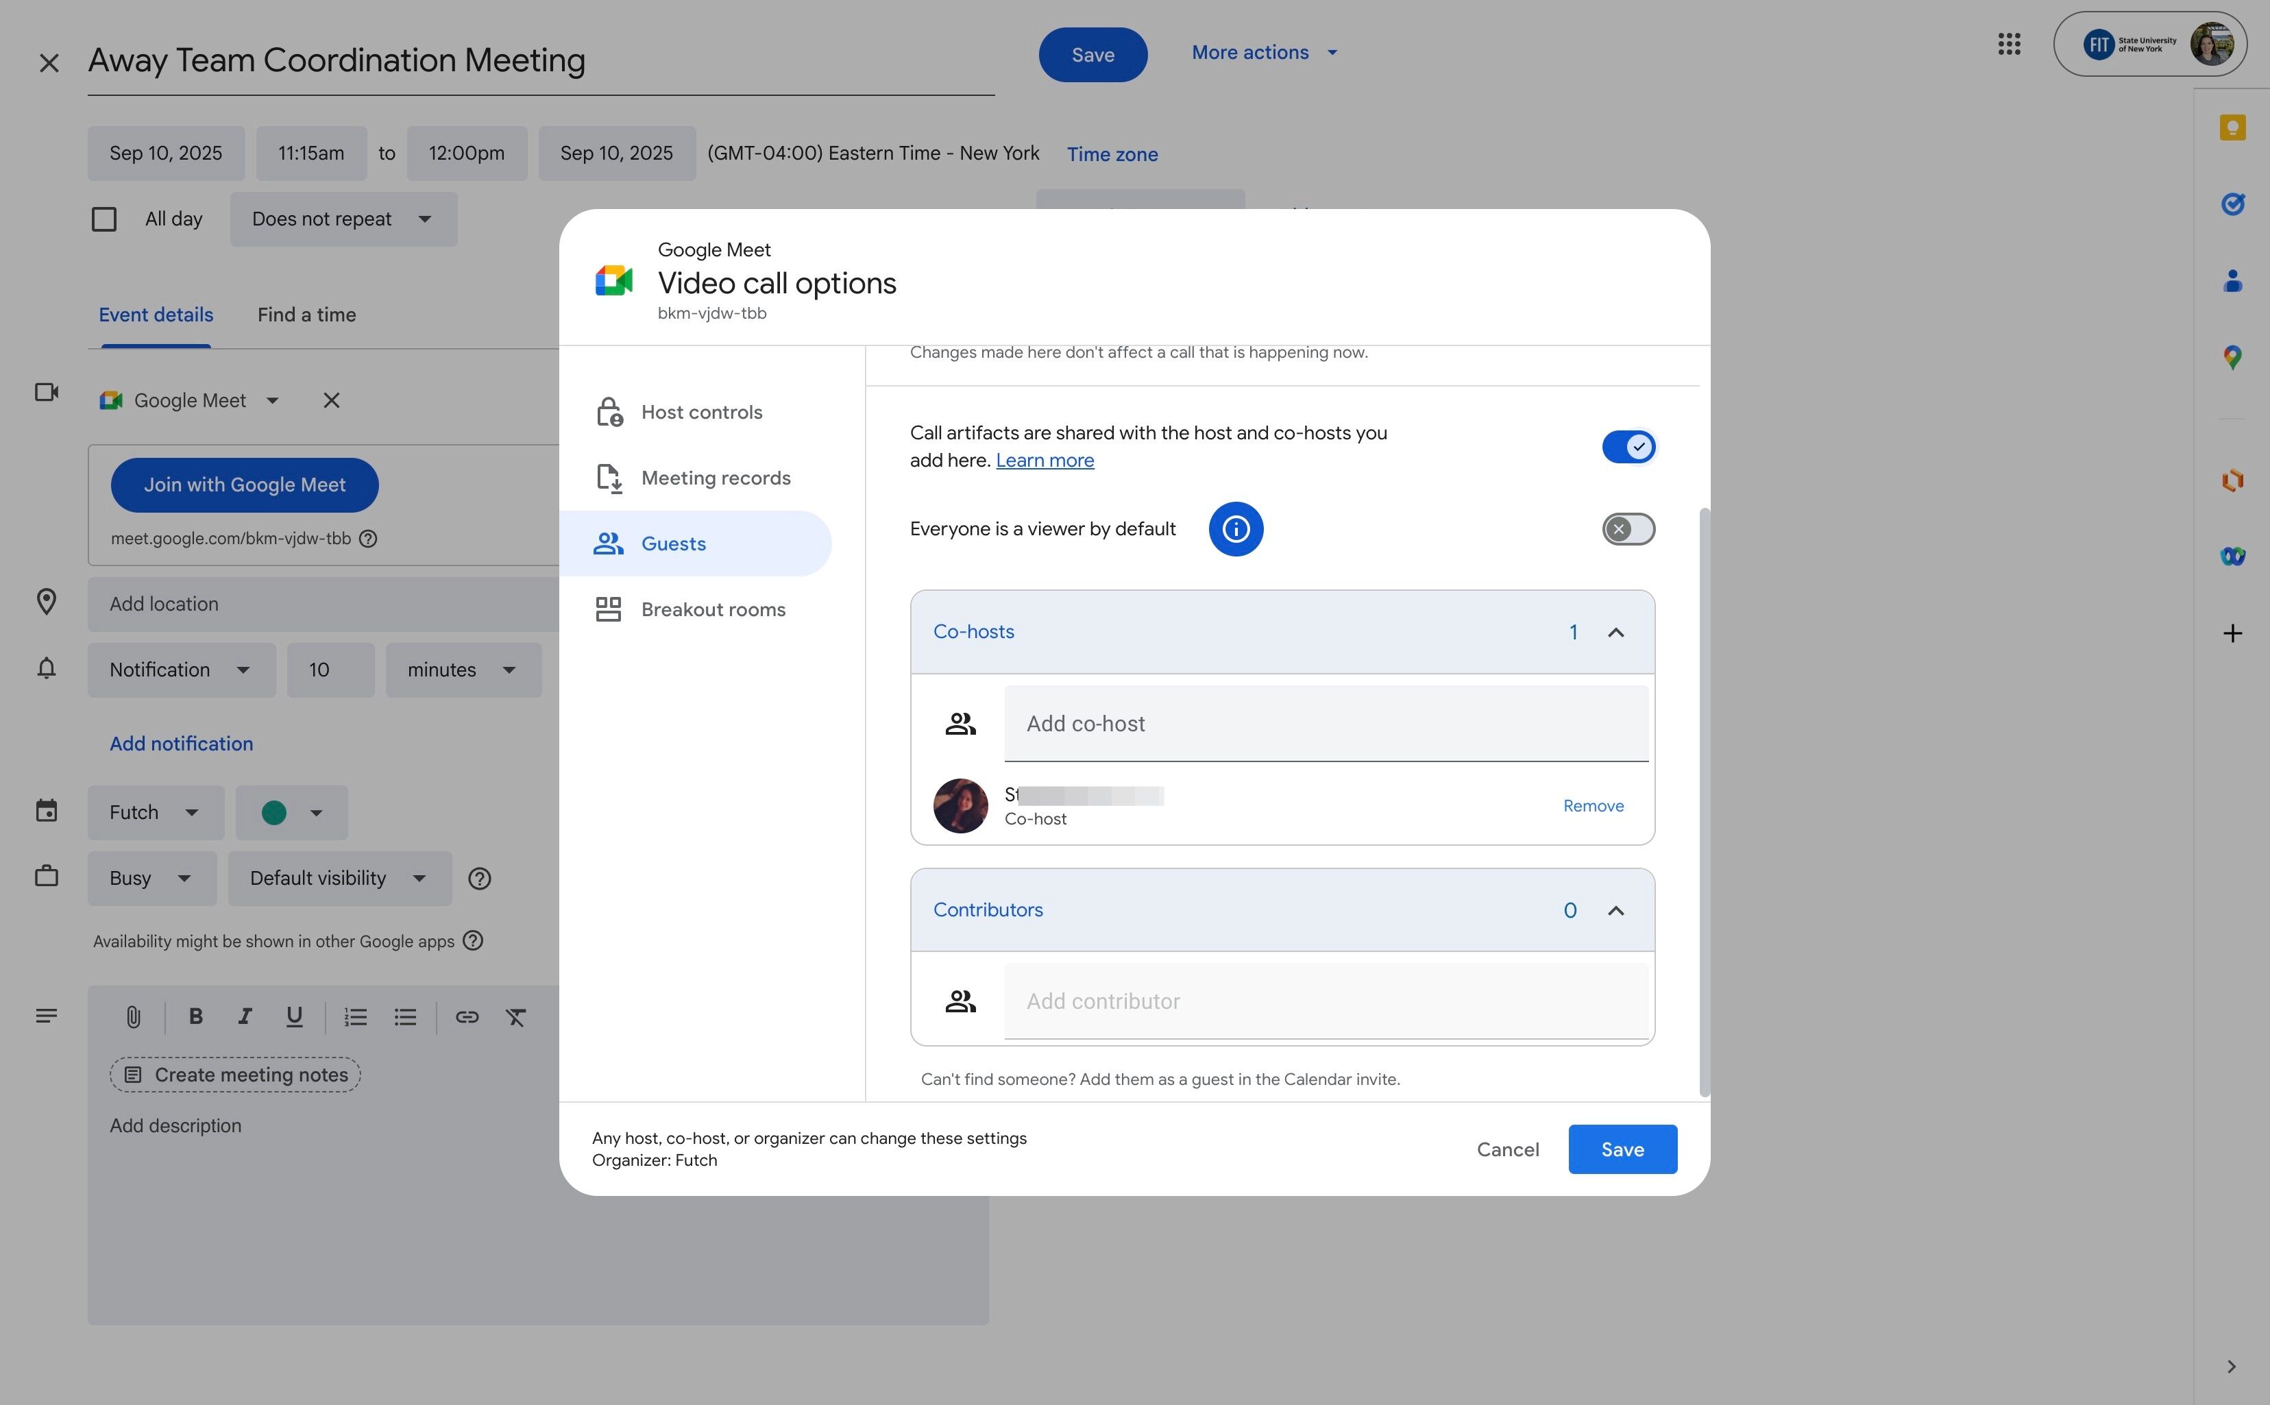The height and width of the screenshot is (1405, 2270).
Task: Insert a link in the description
Action: pos(467,1016)
